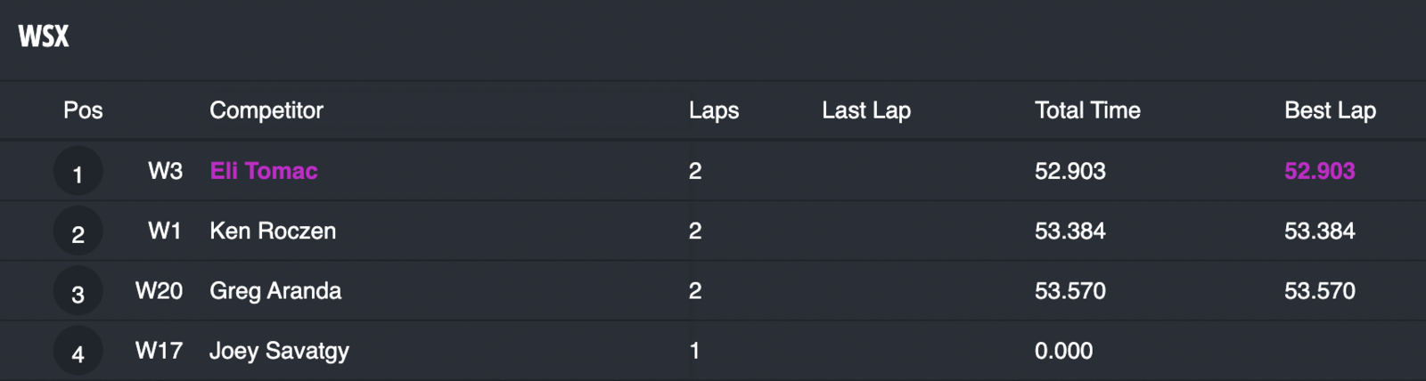Click the position 3 circle badge
This screenshot has width=1426, height=381.
point(78,291)
